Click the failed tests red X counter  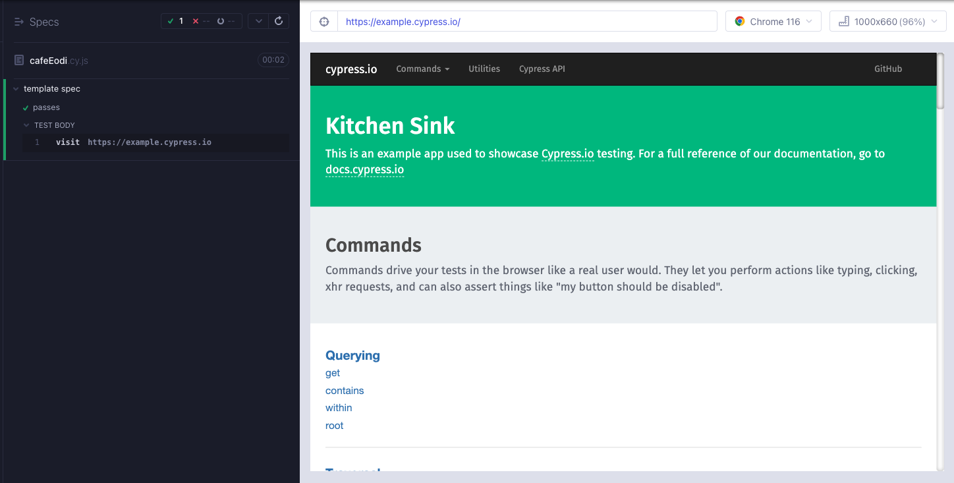201,21
